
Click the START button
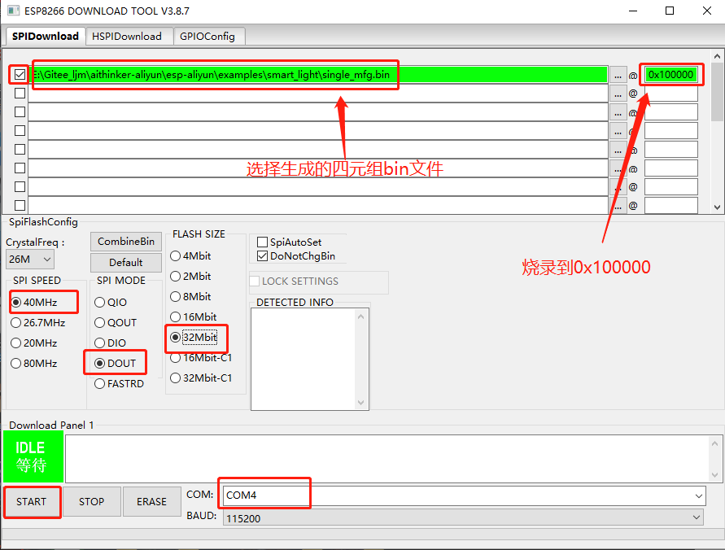click(x=32, y=501)
